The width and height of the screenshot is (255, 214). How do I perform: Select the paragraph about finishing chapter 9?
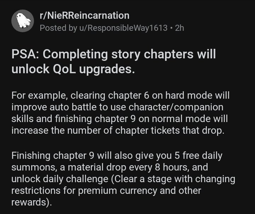(x=123, y=179)
